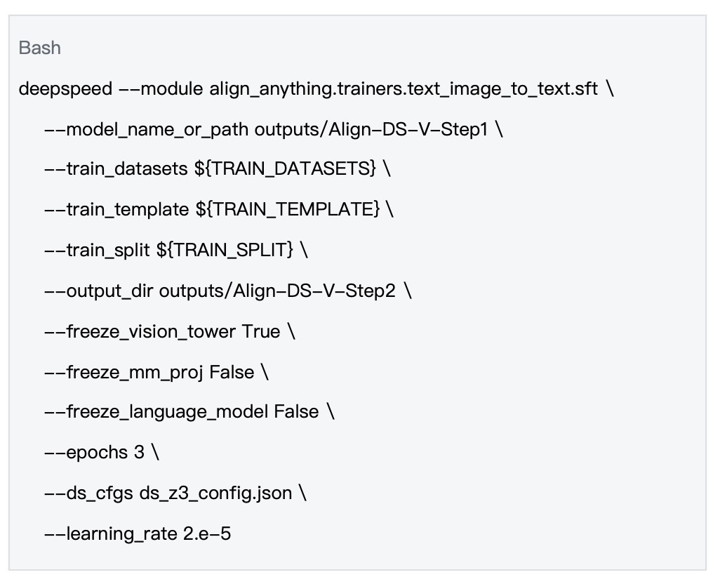This screenshot has height=577, width=720.
Task: Click the --train_datasets argument line
Action: (x=218, y=168)
